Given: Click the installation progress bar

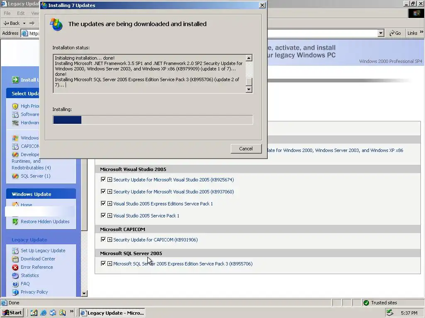Looking at the screenshot, I should click(x=153, y=120).
